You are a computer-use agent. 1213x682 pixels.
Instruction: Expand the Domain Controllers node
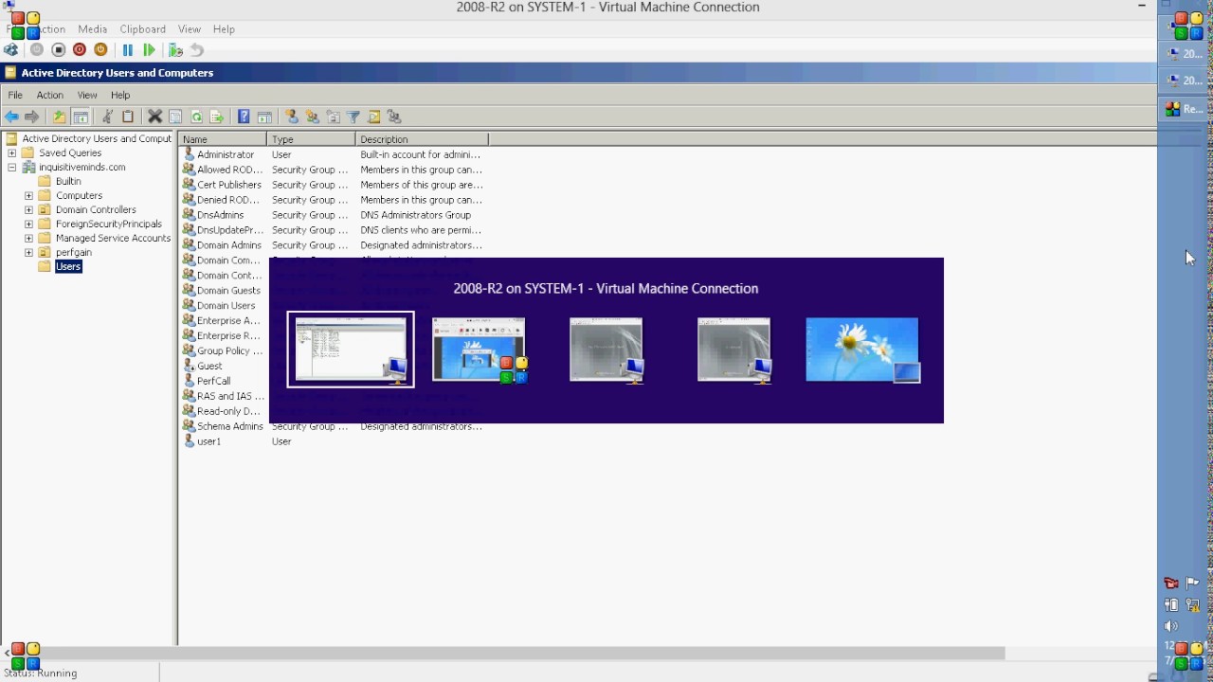coord(28,209)
